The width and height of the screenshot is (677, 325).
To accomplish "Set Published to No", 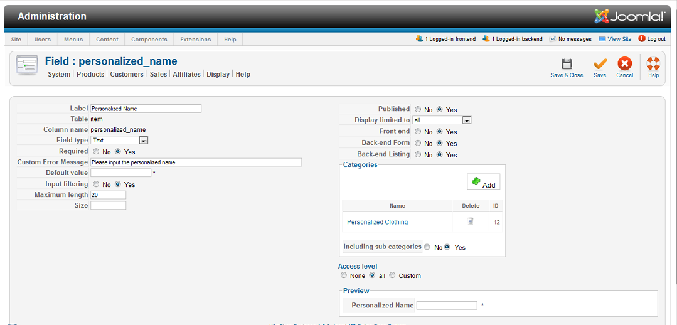I will coord(418,109).
